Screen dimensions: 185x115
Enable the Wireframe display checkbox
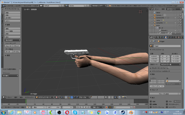point(151,107)
